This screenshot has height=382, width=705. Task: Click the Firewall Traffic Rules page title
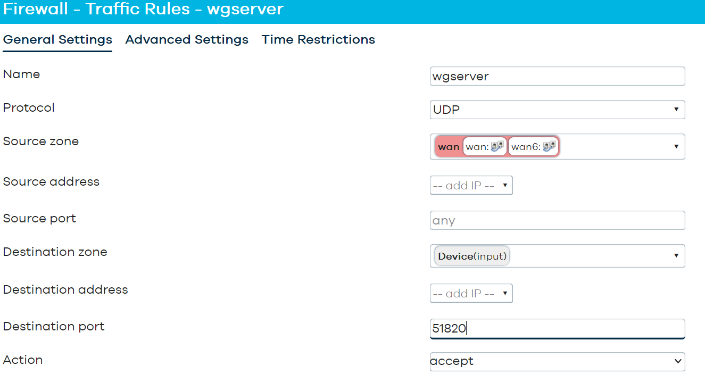[143, 10]
